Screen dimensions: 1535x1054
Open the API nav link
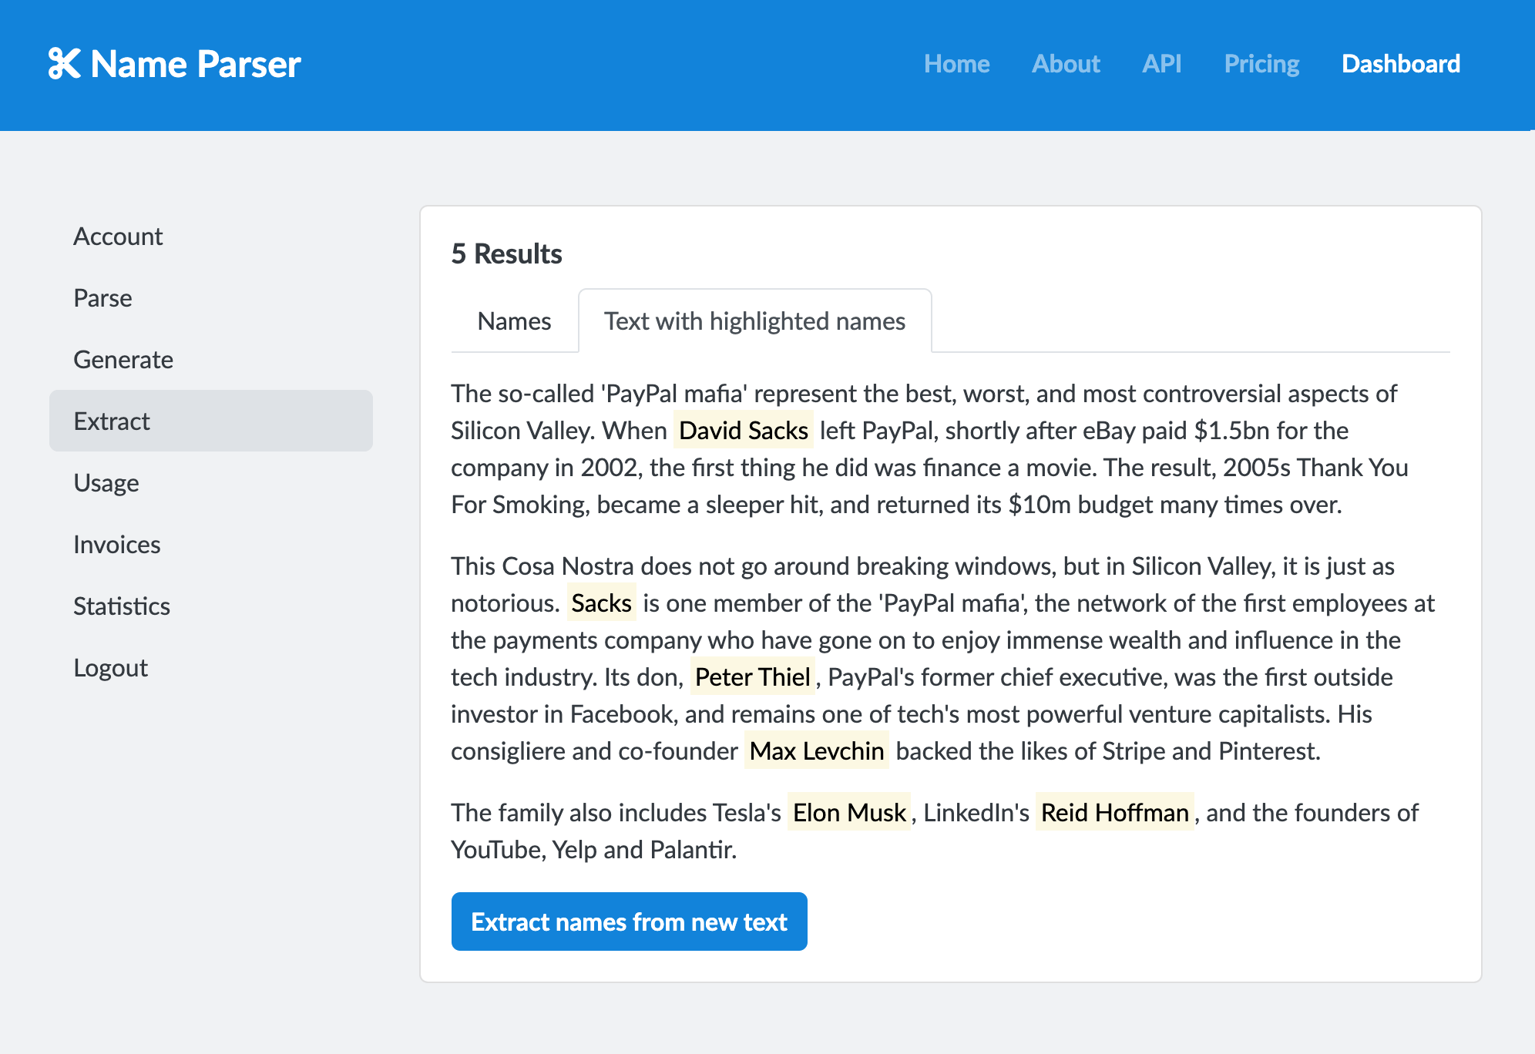tap(1161, 64)
